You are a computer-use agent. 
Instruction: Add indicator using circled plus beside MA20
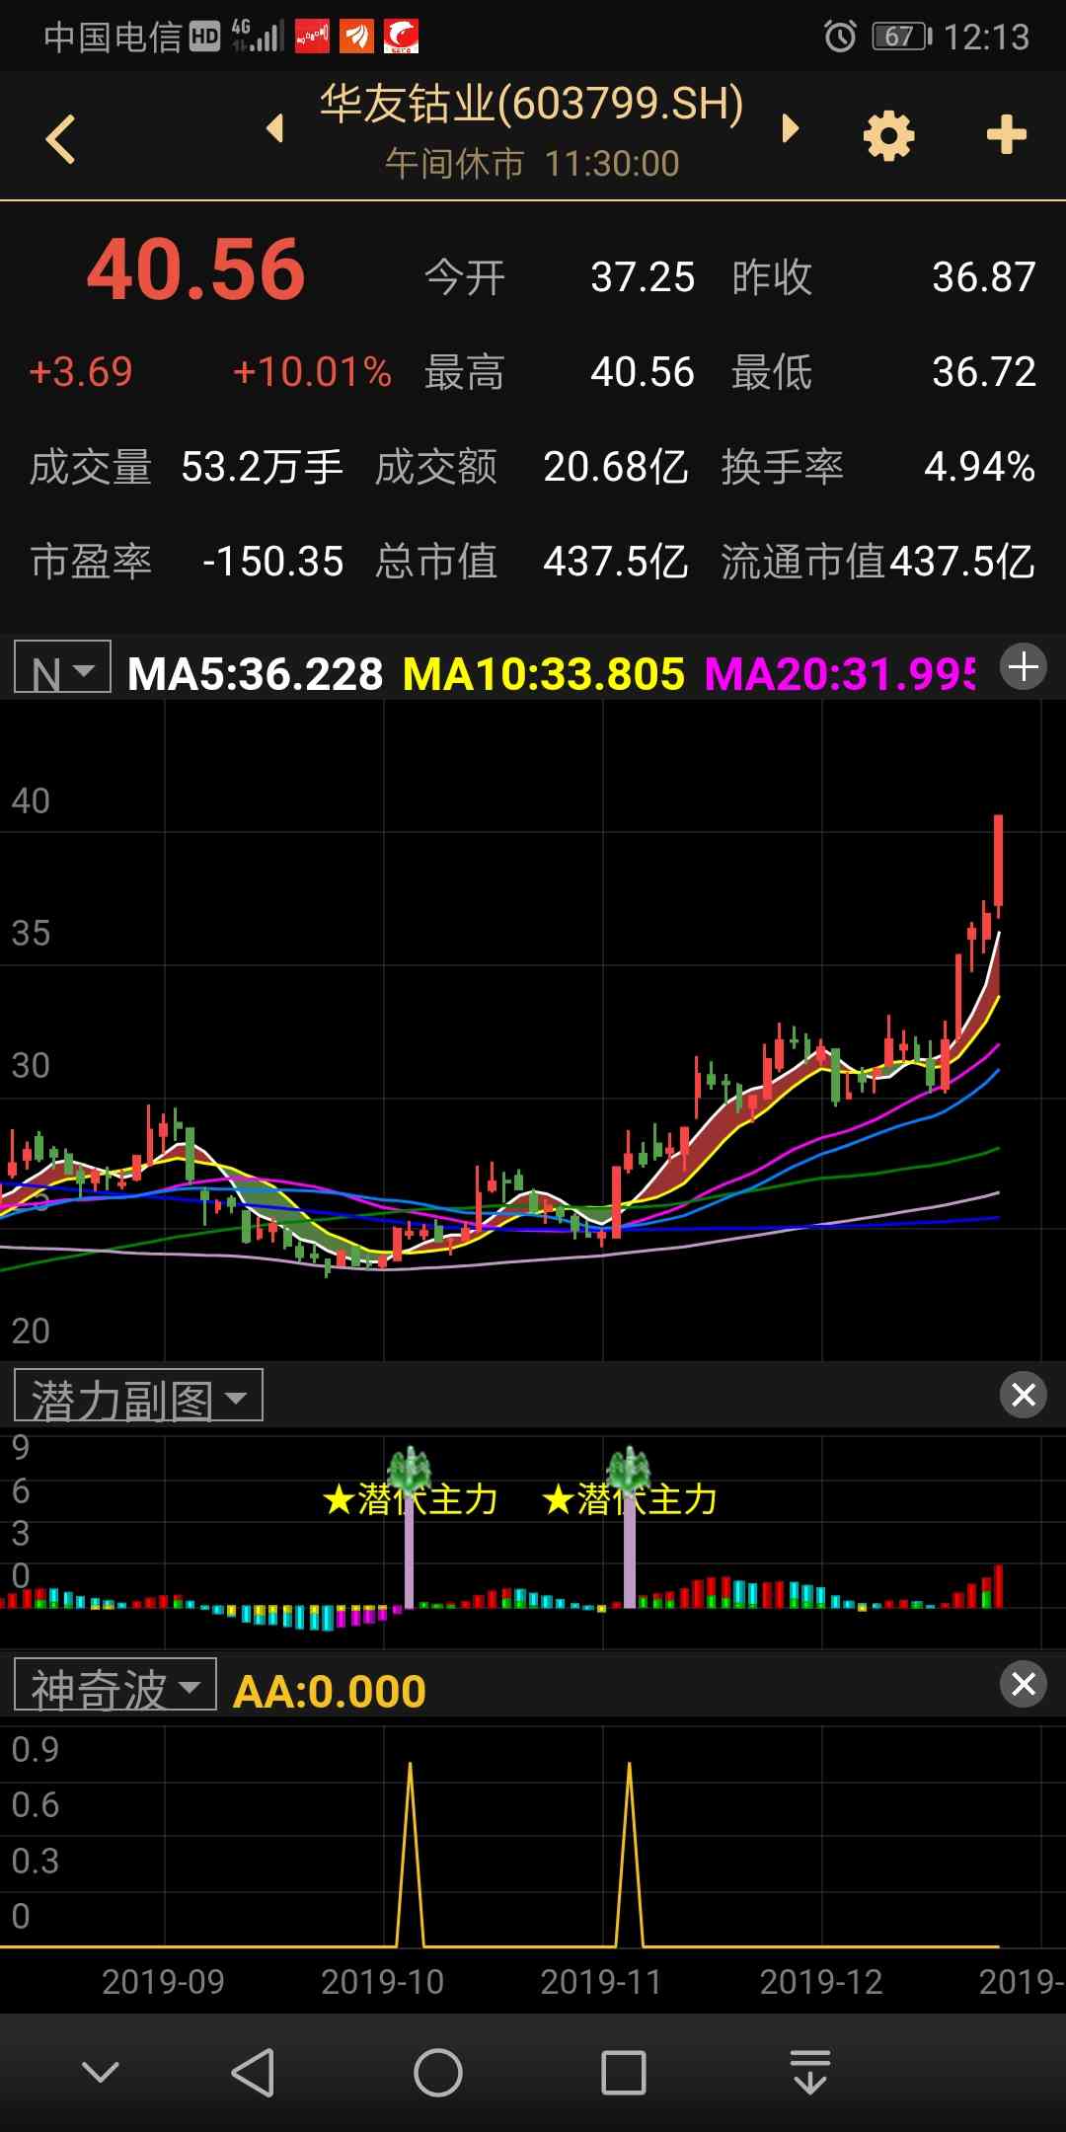tap(1023, 668)
